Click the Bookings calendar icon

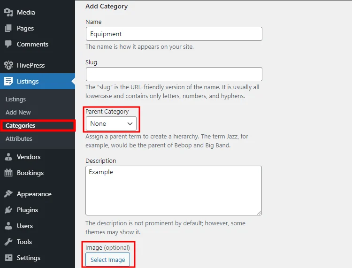(x=8, y=173)
